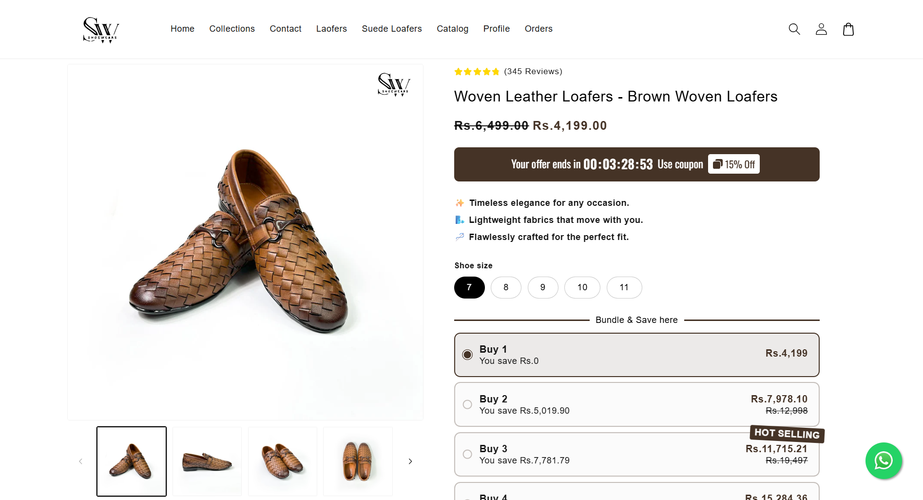The height and width of the screenshot is (500, 923).
Task: Choose shoe size 9
Action: 543,287
